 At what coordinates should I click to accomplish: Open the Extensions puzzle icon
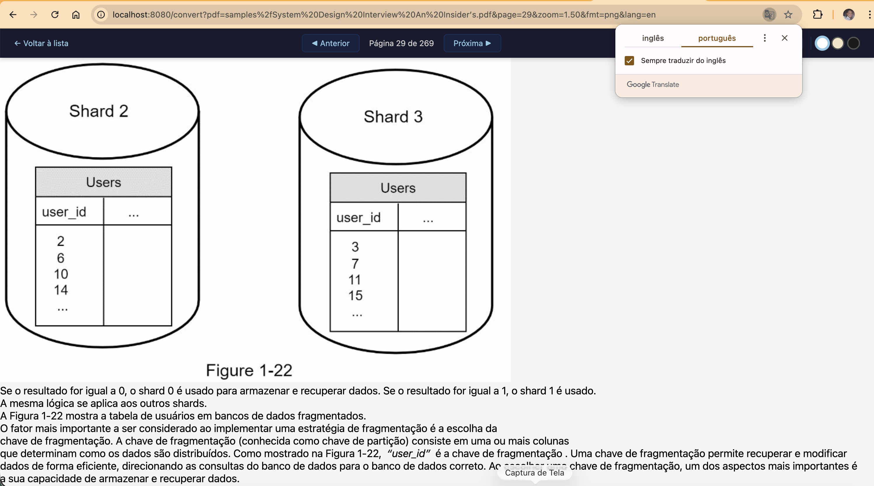tap(818, 15)
